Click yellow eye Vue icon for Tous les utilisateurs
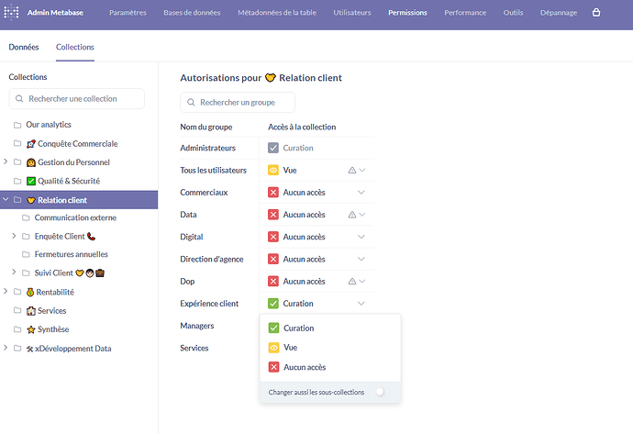Viewport: 633px width, 434px height. (x=273, y=171)
